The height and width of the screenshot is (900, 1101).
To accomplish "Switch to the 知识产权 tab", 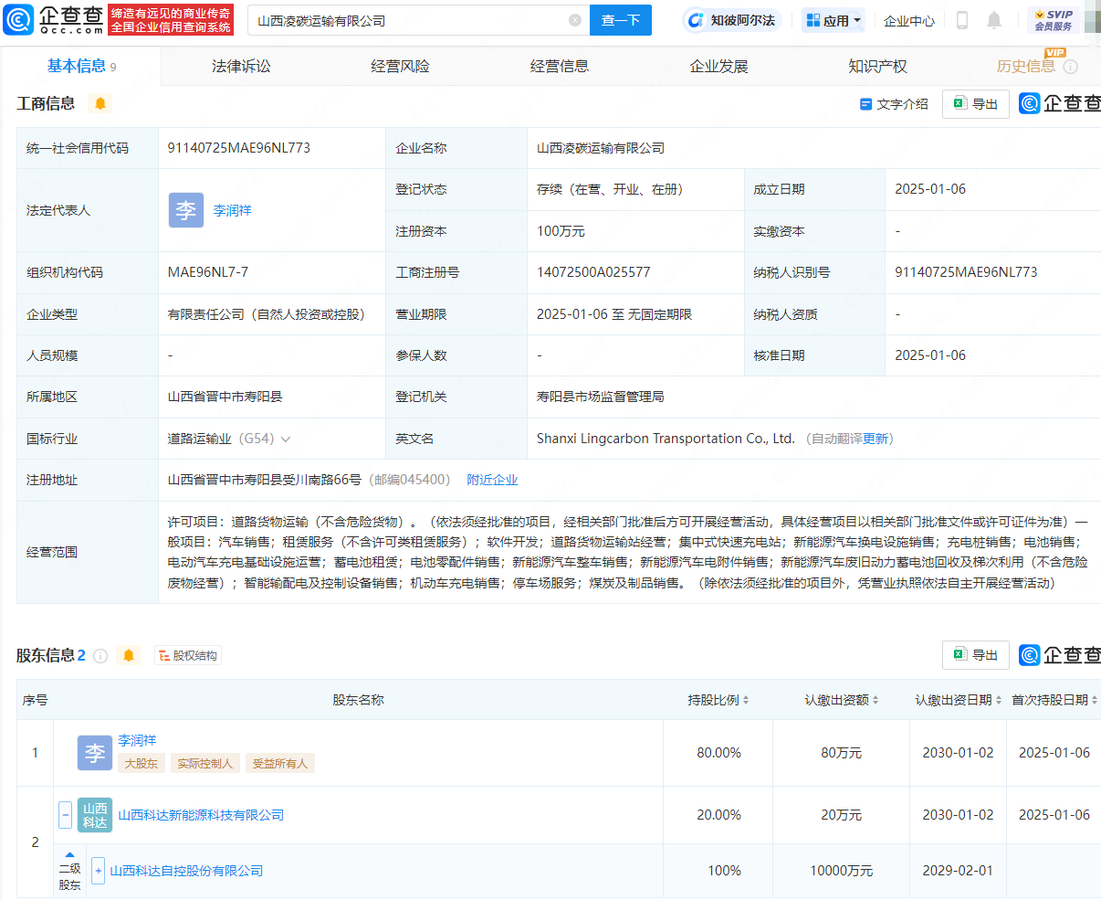I will tap(877, 66).
